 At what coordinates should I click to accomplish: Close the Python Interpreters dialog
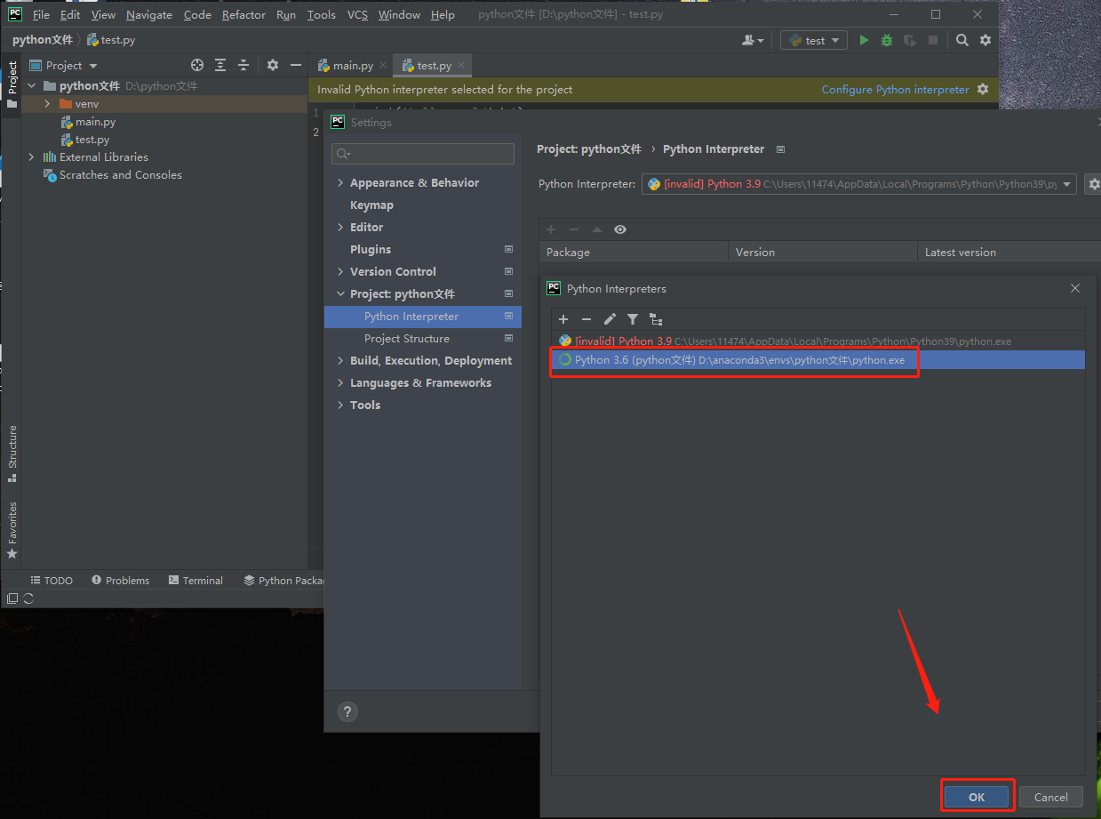(x=1075, y=288)
